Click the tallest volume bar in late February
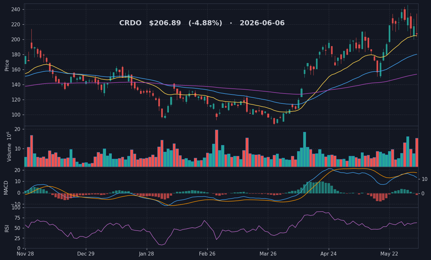This screenshot has width=431, height=260. (x=217, y=148)
